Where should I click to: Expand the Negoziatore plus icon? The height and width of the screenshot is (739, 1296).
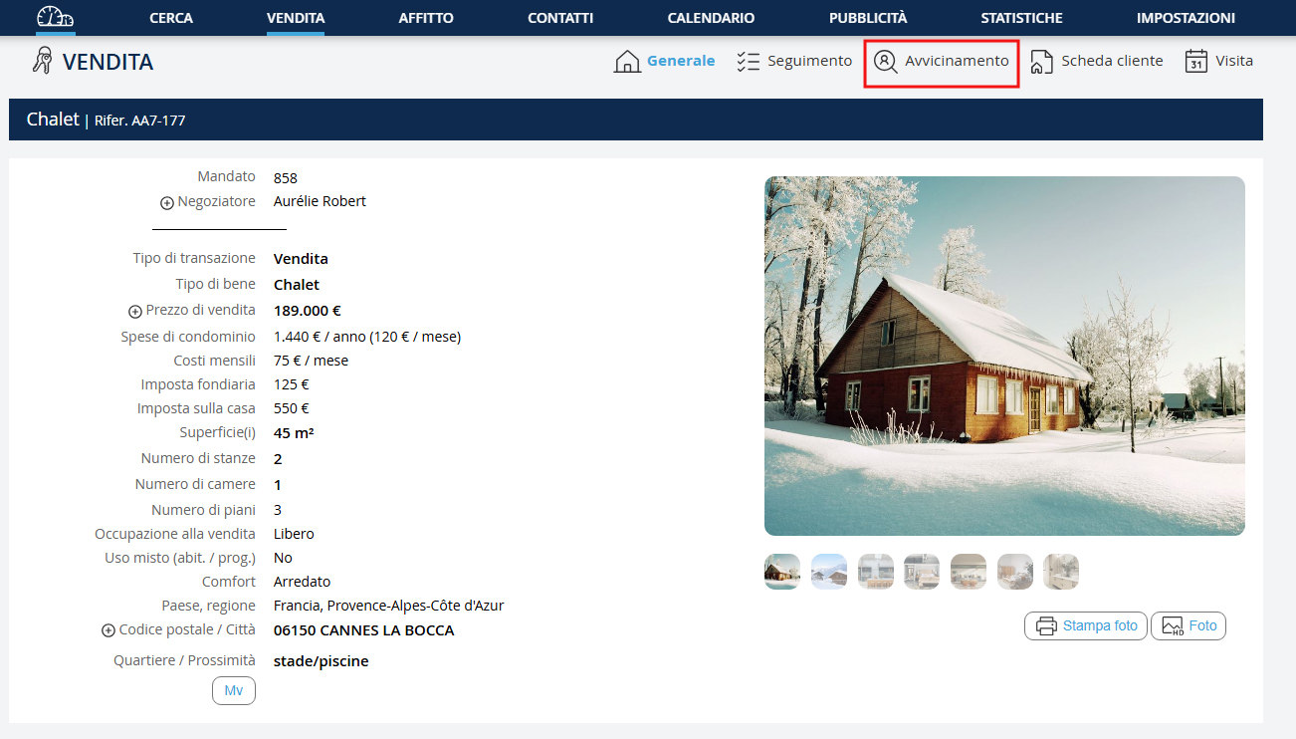coord(167,203)
